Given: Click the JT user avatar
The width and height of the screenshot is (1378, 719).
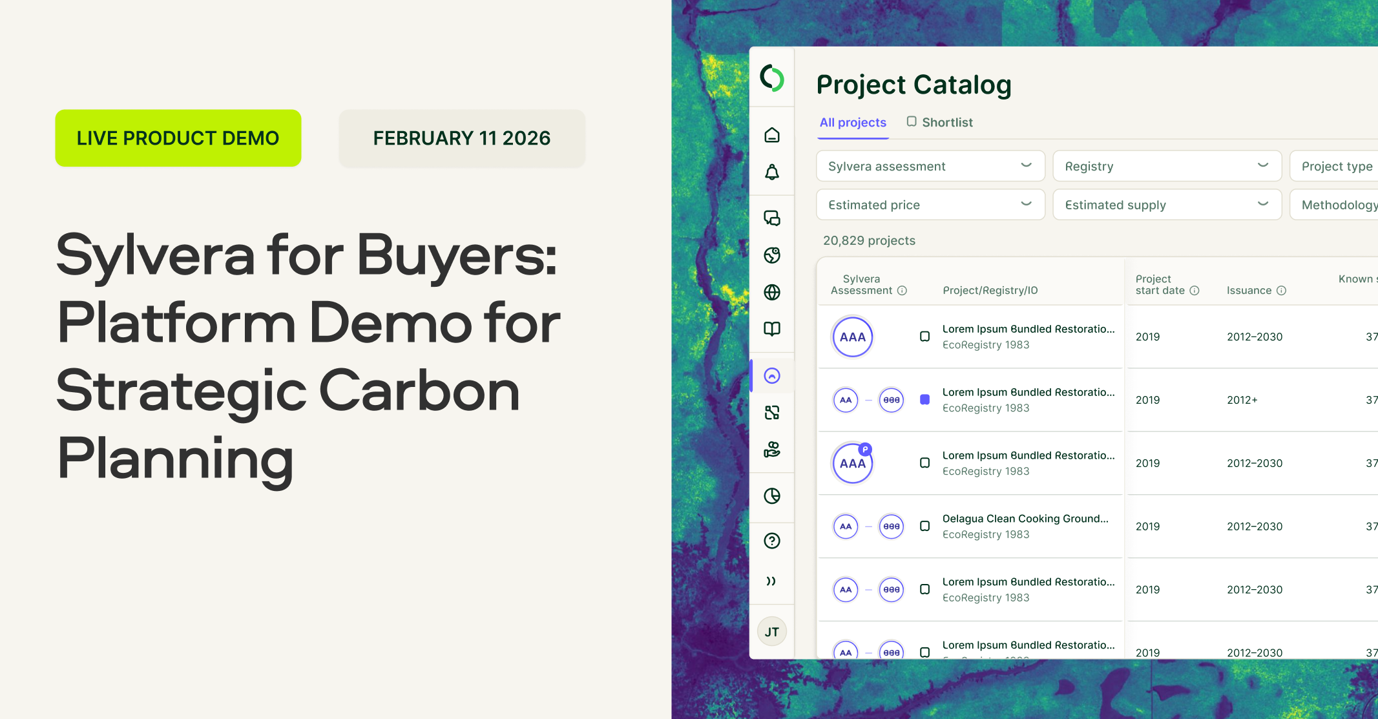Looking at the screenshot, I should coord(771,632).
